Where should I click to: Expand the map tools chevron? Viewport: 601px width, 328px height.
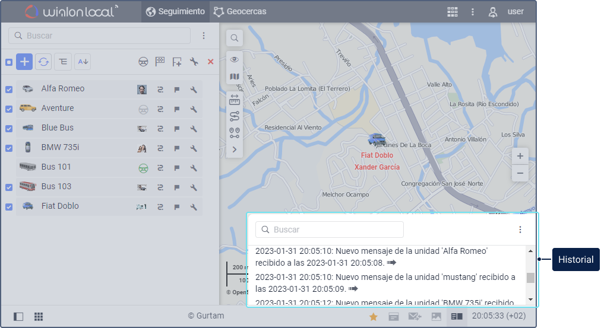tap(235, 149)
